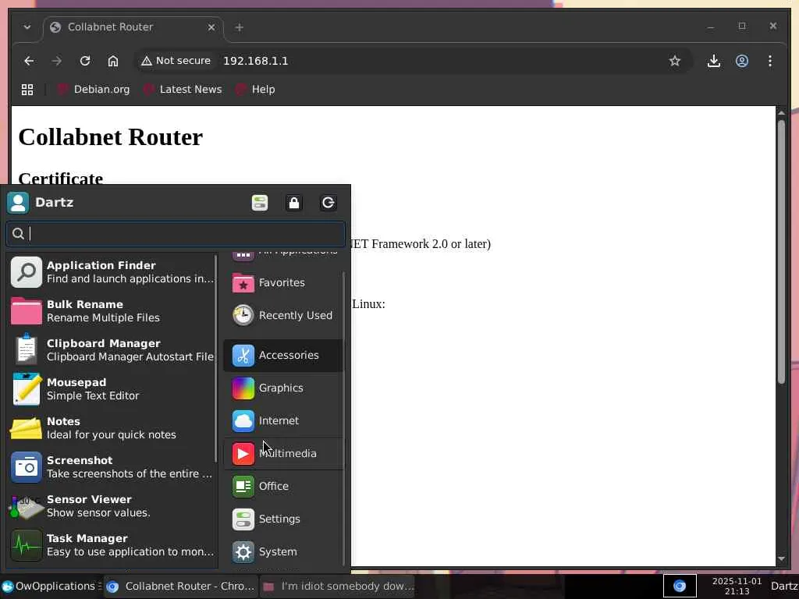The width and height of the screenshot is (799, 599).
Task: Click the scrollbar down arrow on page
Action: coord(781,559)
